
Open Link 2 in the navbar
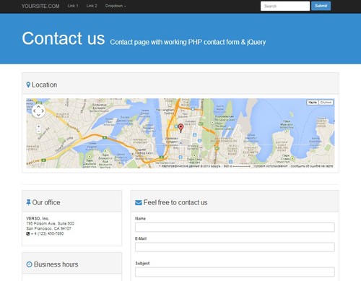pyautogui.click(x=92, y=6)
